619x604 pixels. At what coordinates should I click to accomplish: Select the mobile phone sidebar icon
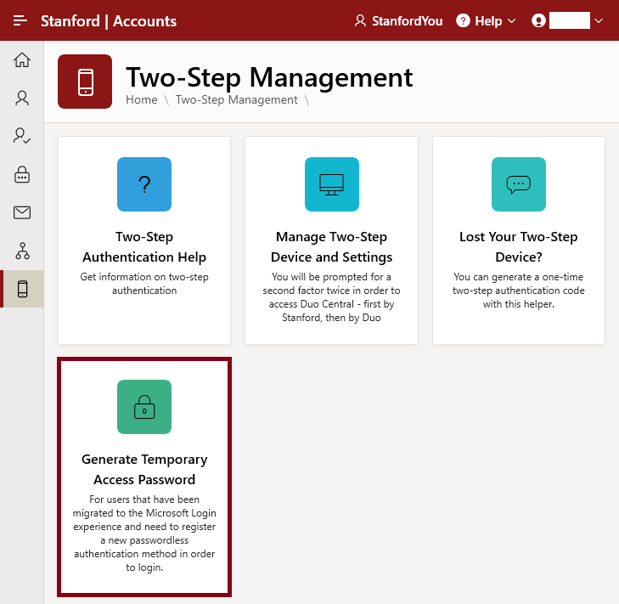pyautogui.click(x=23, y=289)
